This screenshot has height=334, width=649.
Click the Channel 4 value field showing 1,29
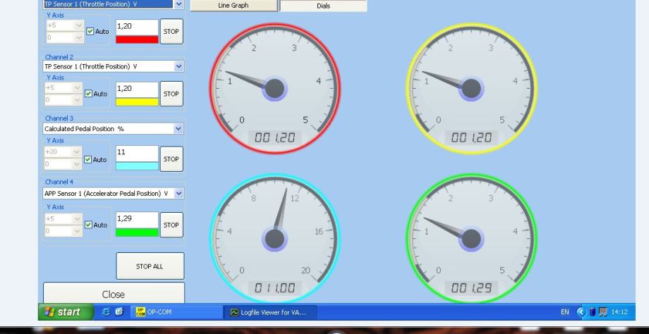(x=137, y=220)
